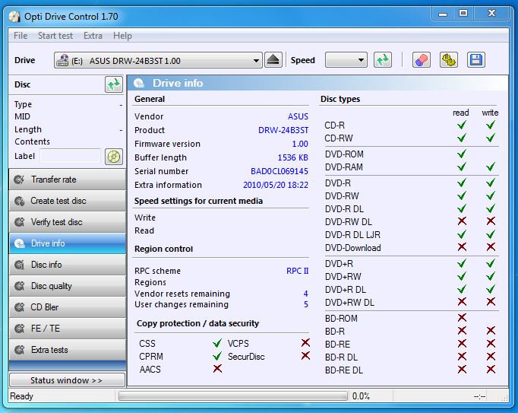Click the DVD-ROM read checkmark
518x413 pixels.
click(462, 154)
